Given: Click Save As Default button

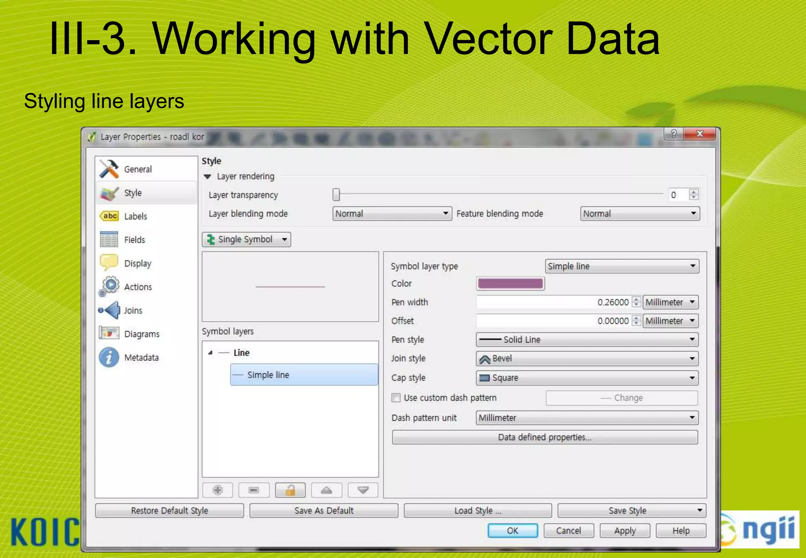Looking at the screenshot, I should [x=324, y=510].
